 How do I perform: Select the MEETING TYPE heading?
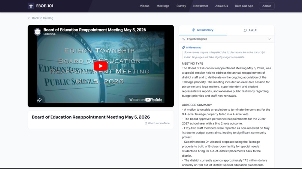point(193,64)
